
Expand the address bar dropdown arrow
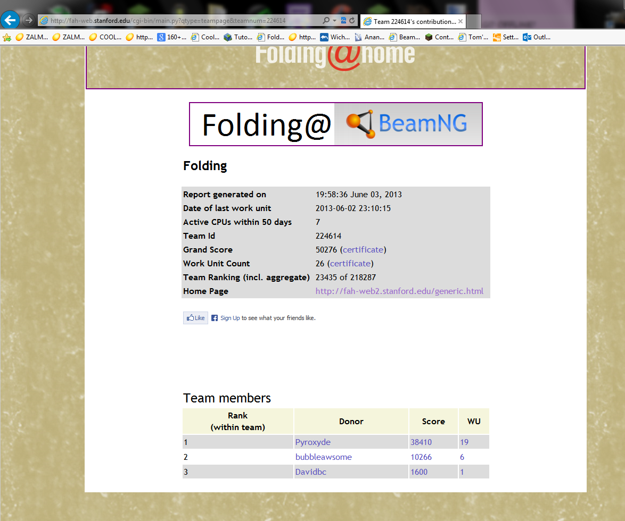(334, 20)
